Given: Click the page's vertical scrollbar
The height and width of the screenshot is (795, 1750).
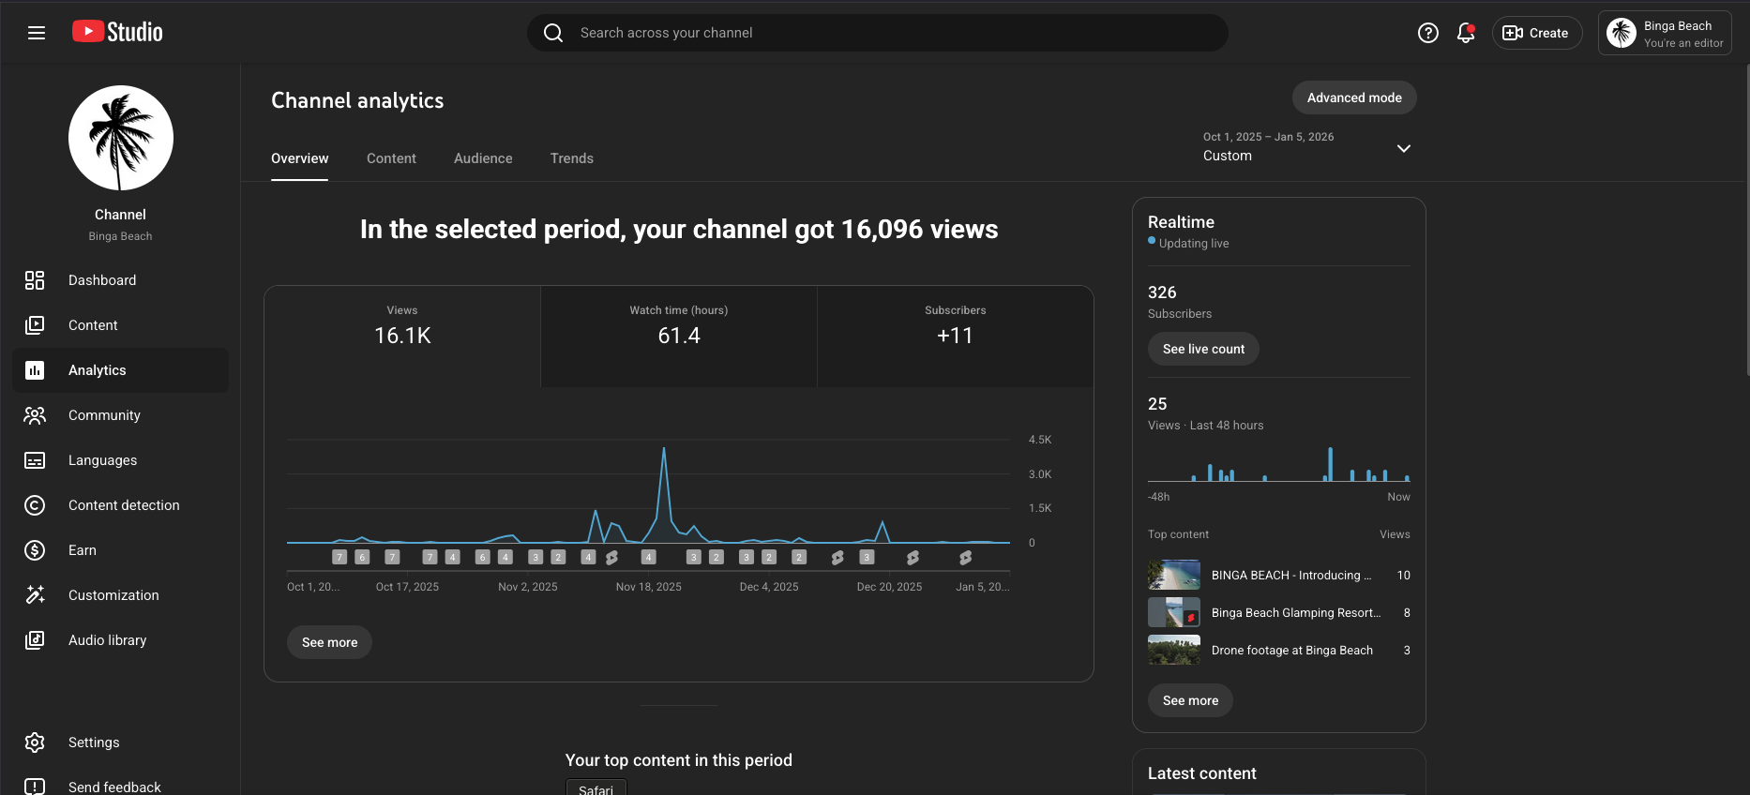Looking at the screenshot, I should point(1746,220).
